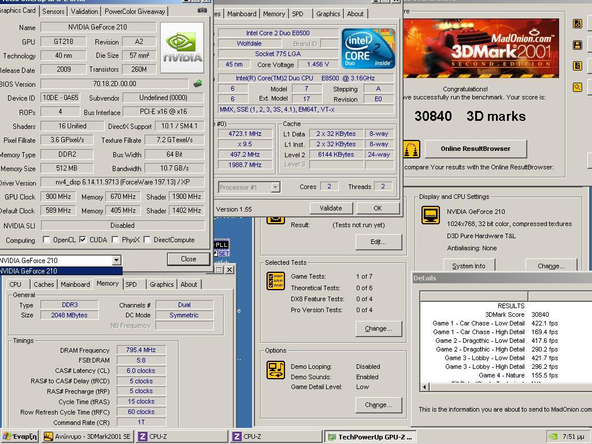Enable the DirectCompute checkbox
Image resolution: width=592 pixels, height=444 pixels.
click(x=147, y=240)
